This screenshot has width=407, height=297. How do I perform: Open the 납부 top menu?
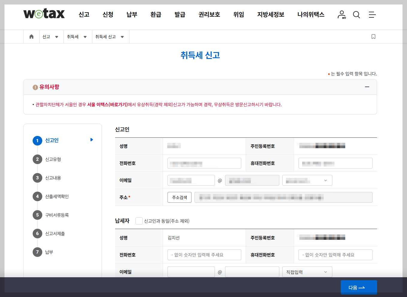coord(132,14)
